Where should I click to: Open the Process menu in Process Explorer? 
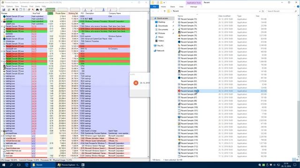click(x=24, y=6)
